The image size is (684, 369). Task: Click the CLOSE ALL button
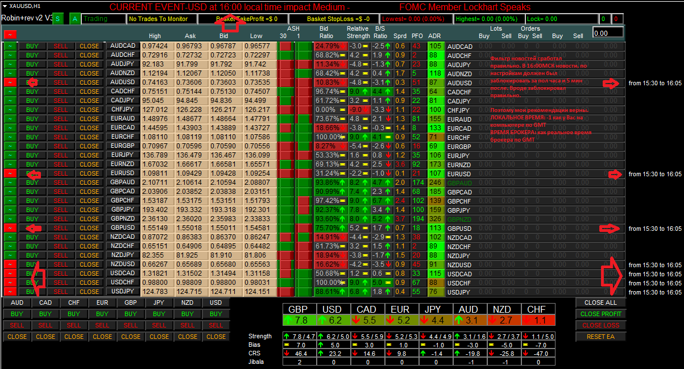pos(600,302)
